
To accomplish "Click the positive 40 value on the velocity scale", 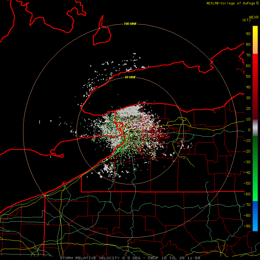I will coord(248,87).
